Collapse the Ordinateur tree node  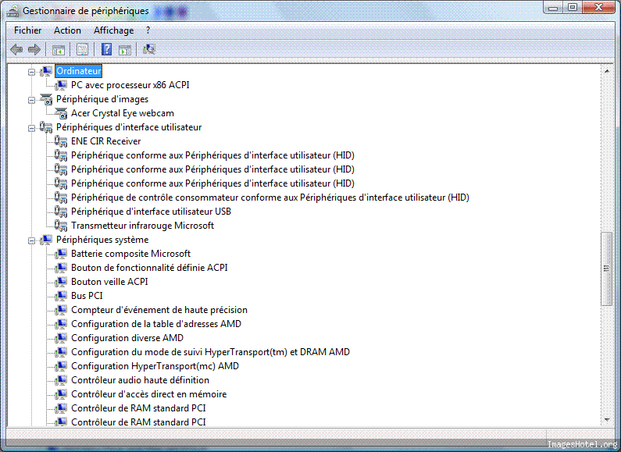click(x=32, y=71)
